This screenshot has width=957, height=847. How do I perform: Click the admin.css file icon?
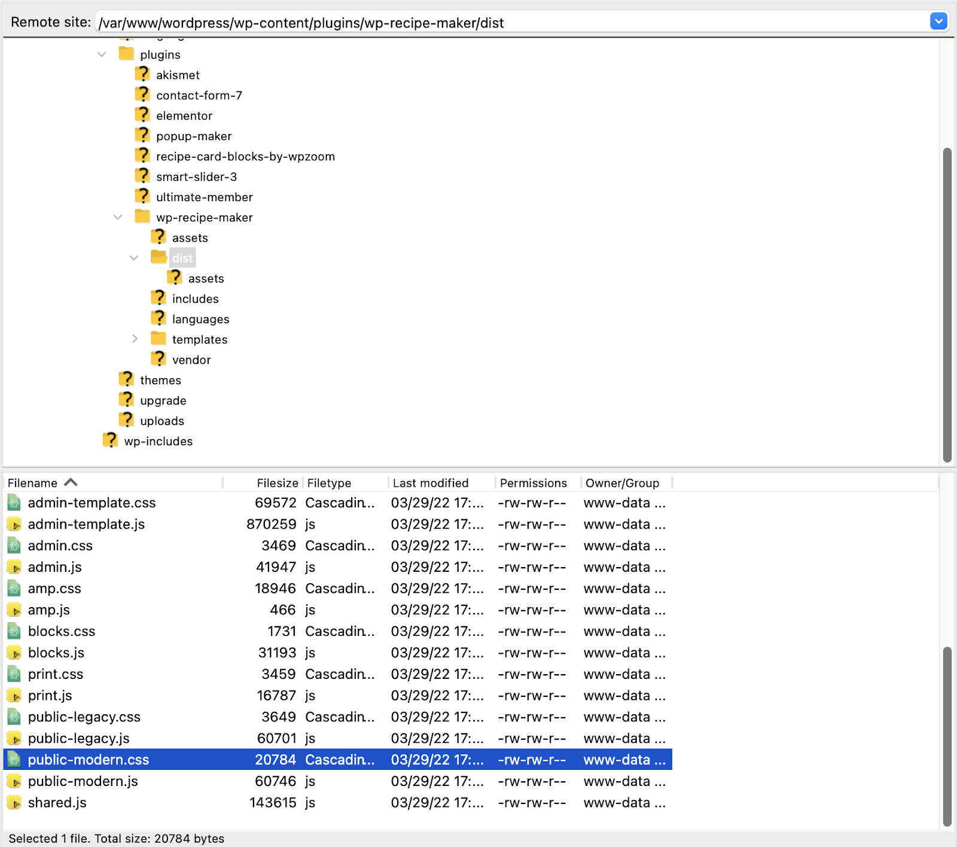click(14, 546)
